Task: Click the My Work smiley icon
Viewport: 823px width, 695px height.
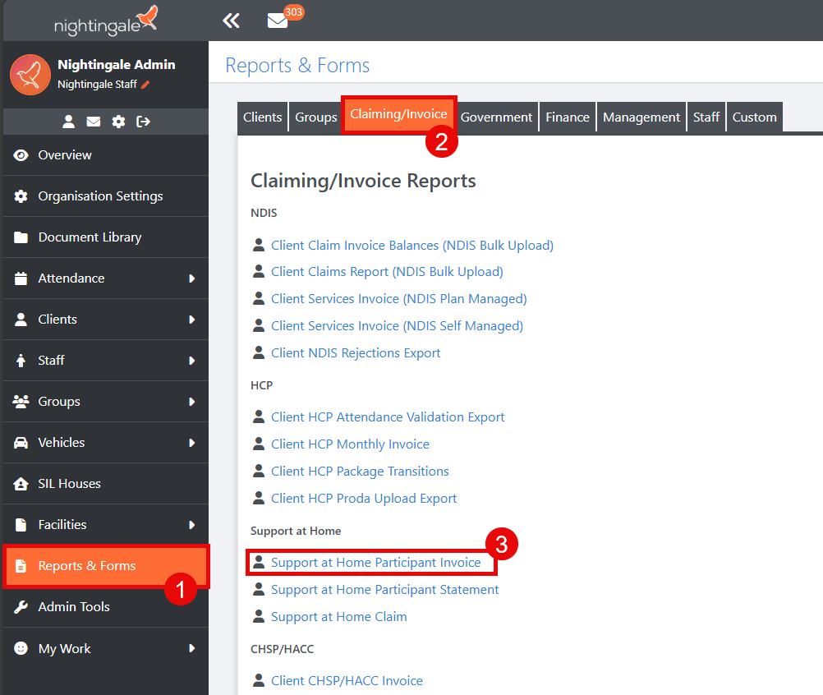Action: [21, 648]
